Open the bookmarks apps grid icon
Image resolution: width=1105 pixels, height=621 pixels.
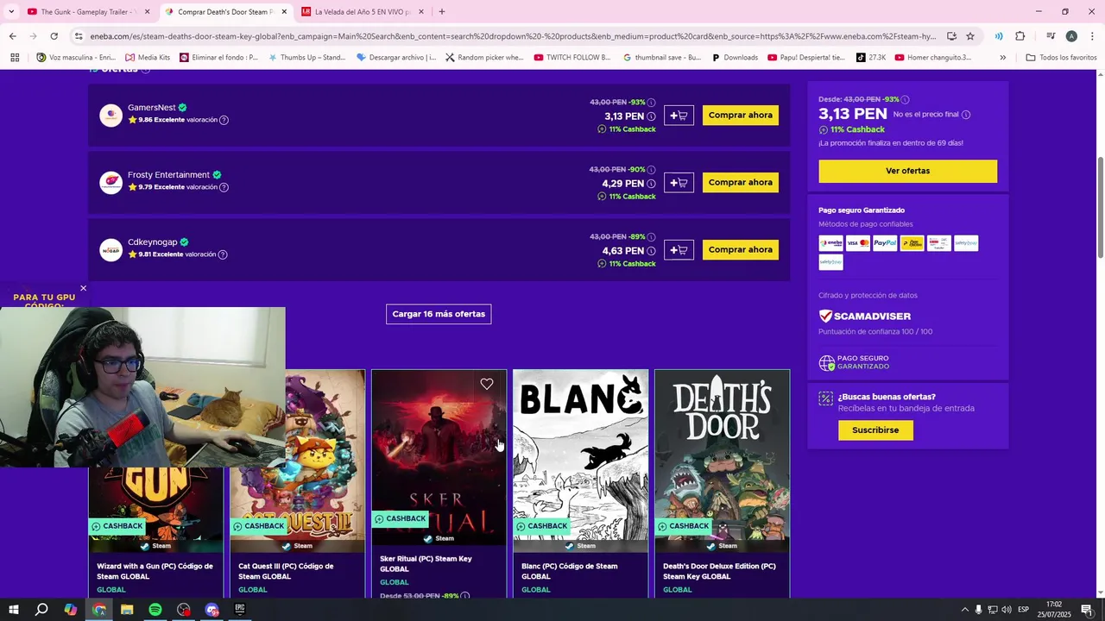(x=15, y=58)
